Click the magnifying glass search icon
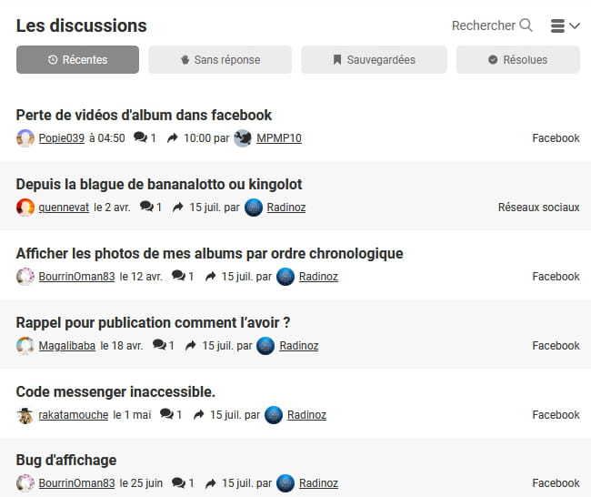 (x=526, y=25)
